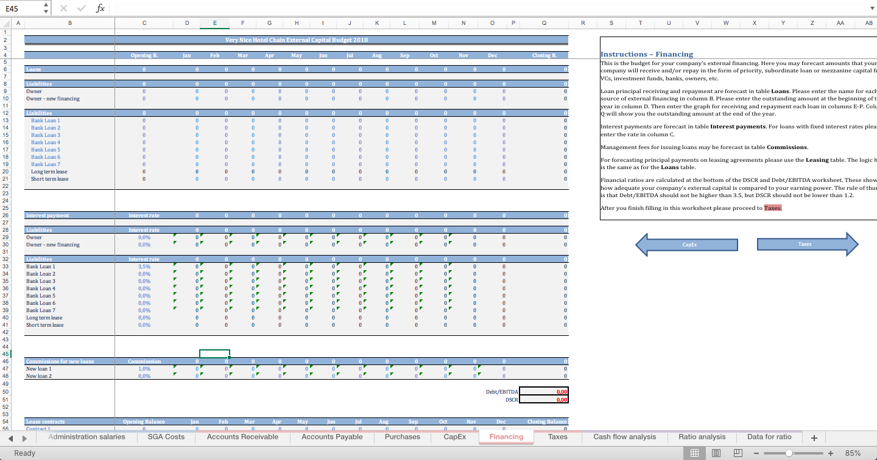
Task: Switch to Normal view icon
Action: point(694,453)
